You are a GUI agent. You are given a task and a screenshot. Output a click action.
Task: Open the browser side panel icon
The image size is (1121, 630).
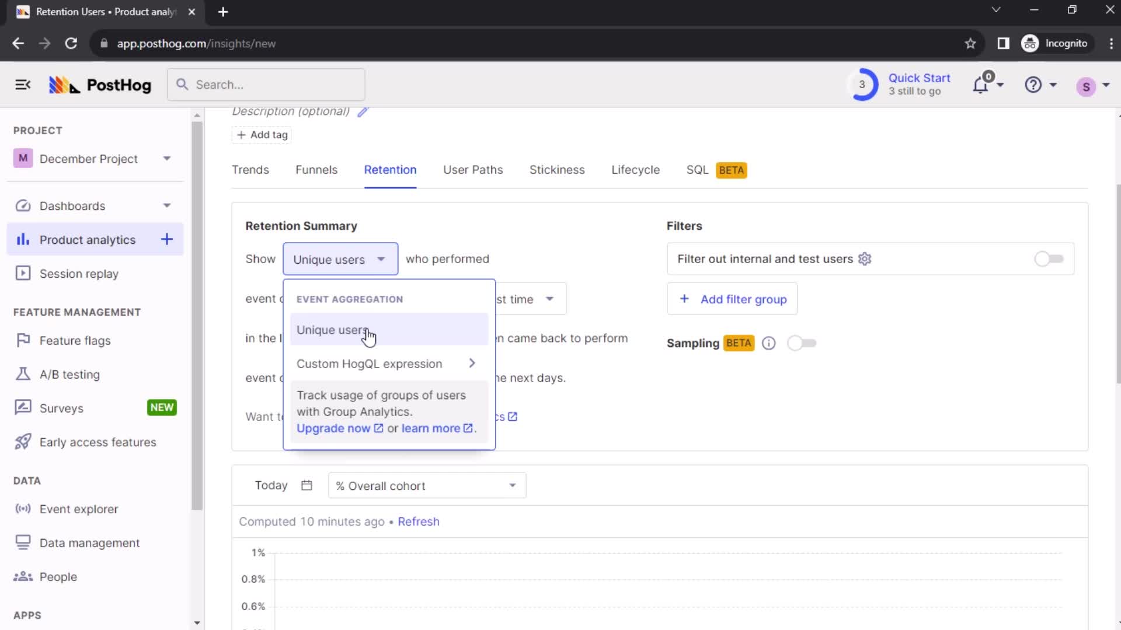pos(1003,44)
